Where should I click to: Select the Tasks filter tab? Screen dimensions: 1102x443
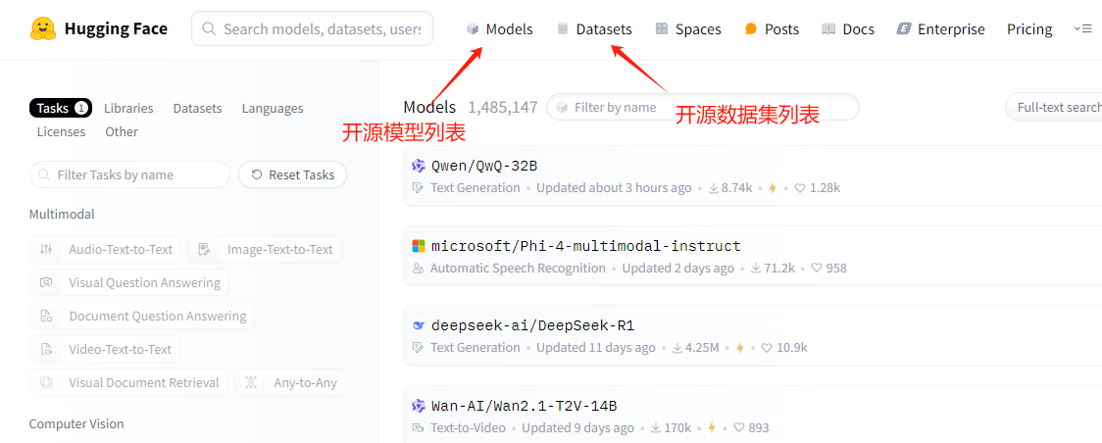(61, 108)
